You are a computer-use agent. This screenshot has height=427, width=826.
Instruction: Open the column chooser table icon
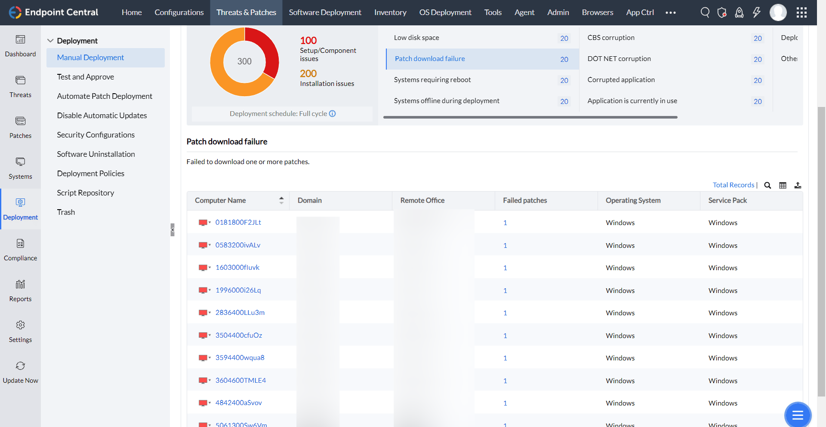pos(783,185)
